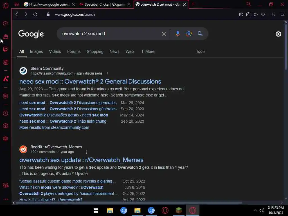Open options menu for Steam result

pos(107,73)
